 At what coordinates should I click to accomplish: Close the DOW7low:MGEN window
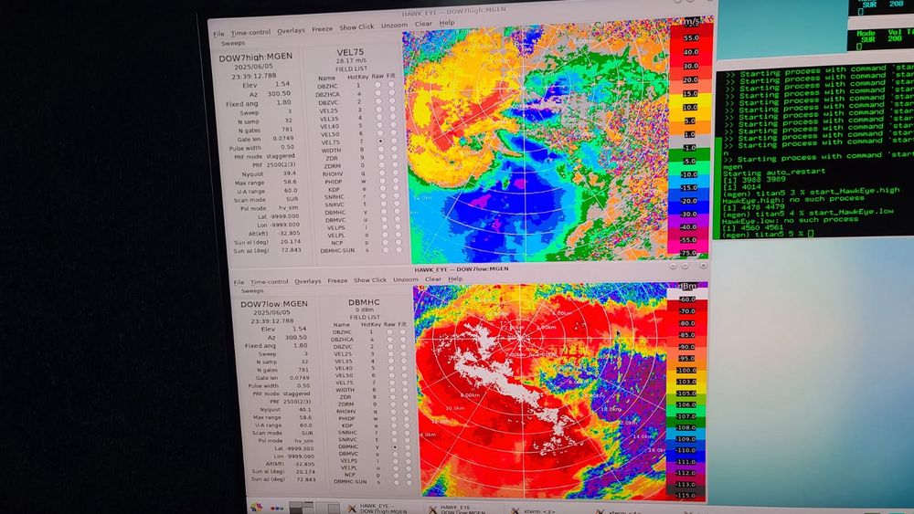(703, 266)
